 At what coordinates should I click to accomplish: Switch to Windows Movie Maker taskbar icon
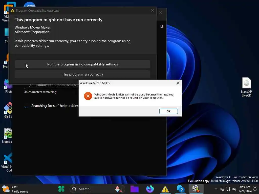(x=196, y=189)
